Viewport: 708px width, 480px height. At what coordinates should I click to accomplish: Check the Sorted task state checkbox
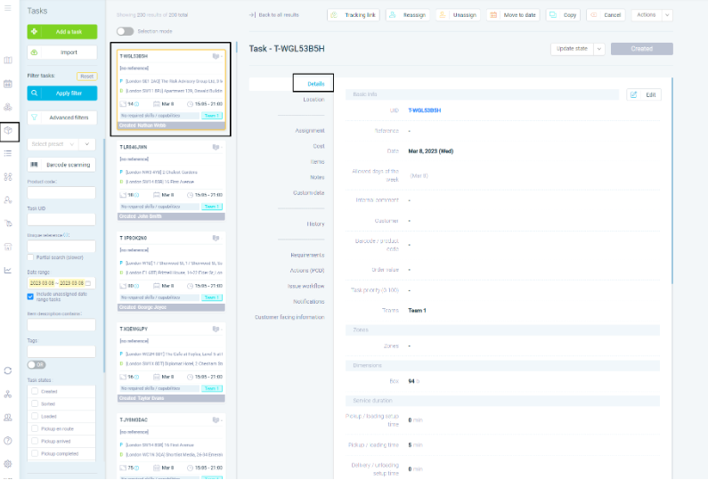click(35, 403)
